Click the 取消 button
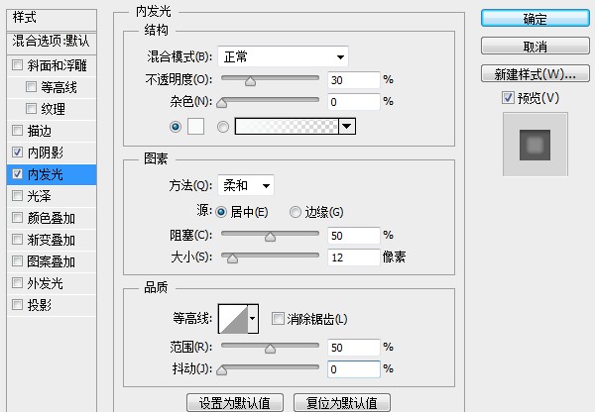The image size is (595, 412). point(535,46)
